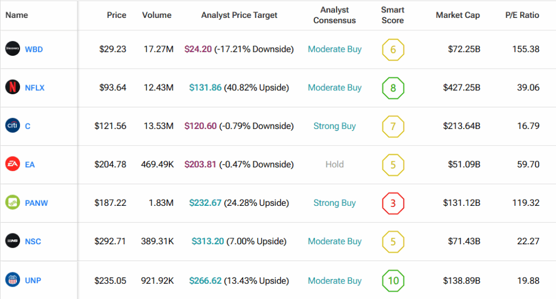Viewport: 556px width, 299px height.
Task: Click UNP's Smart Score 10 octagon
Action: click(x=393, y=281)
